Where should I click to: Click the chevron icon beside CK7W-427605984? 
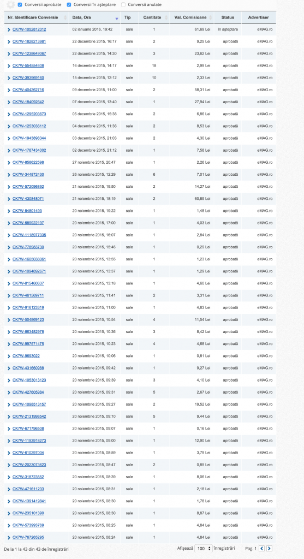pyautogui.click(x=9, y=392)
